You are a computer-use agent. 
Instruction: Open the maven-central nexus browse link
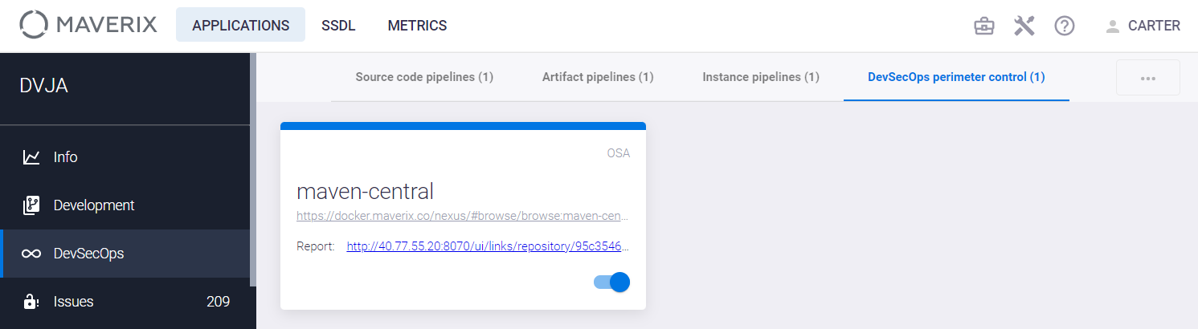click(x=462, y=216)
